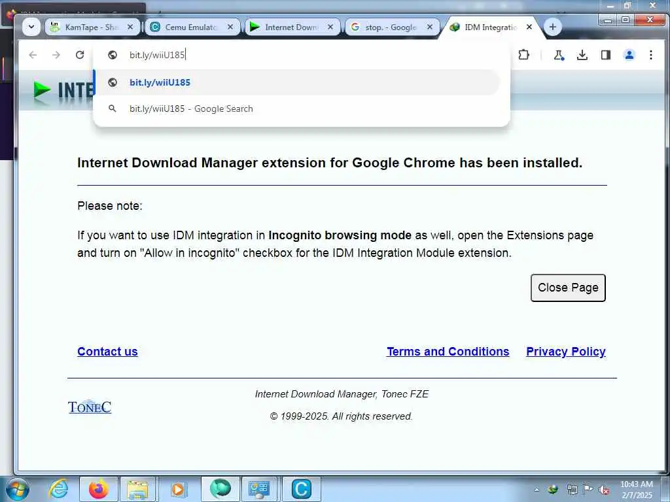Open the Terms and Conditions link
The image size is (670, 502).
pyautogui.click(x=448, y=351)
